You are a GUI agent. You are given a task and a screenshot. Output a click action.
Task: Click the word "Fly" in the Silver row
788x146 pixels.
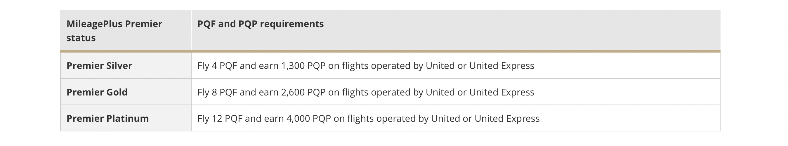[x=203, y=65]
